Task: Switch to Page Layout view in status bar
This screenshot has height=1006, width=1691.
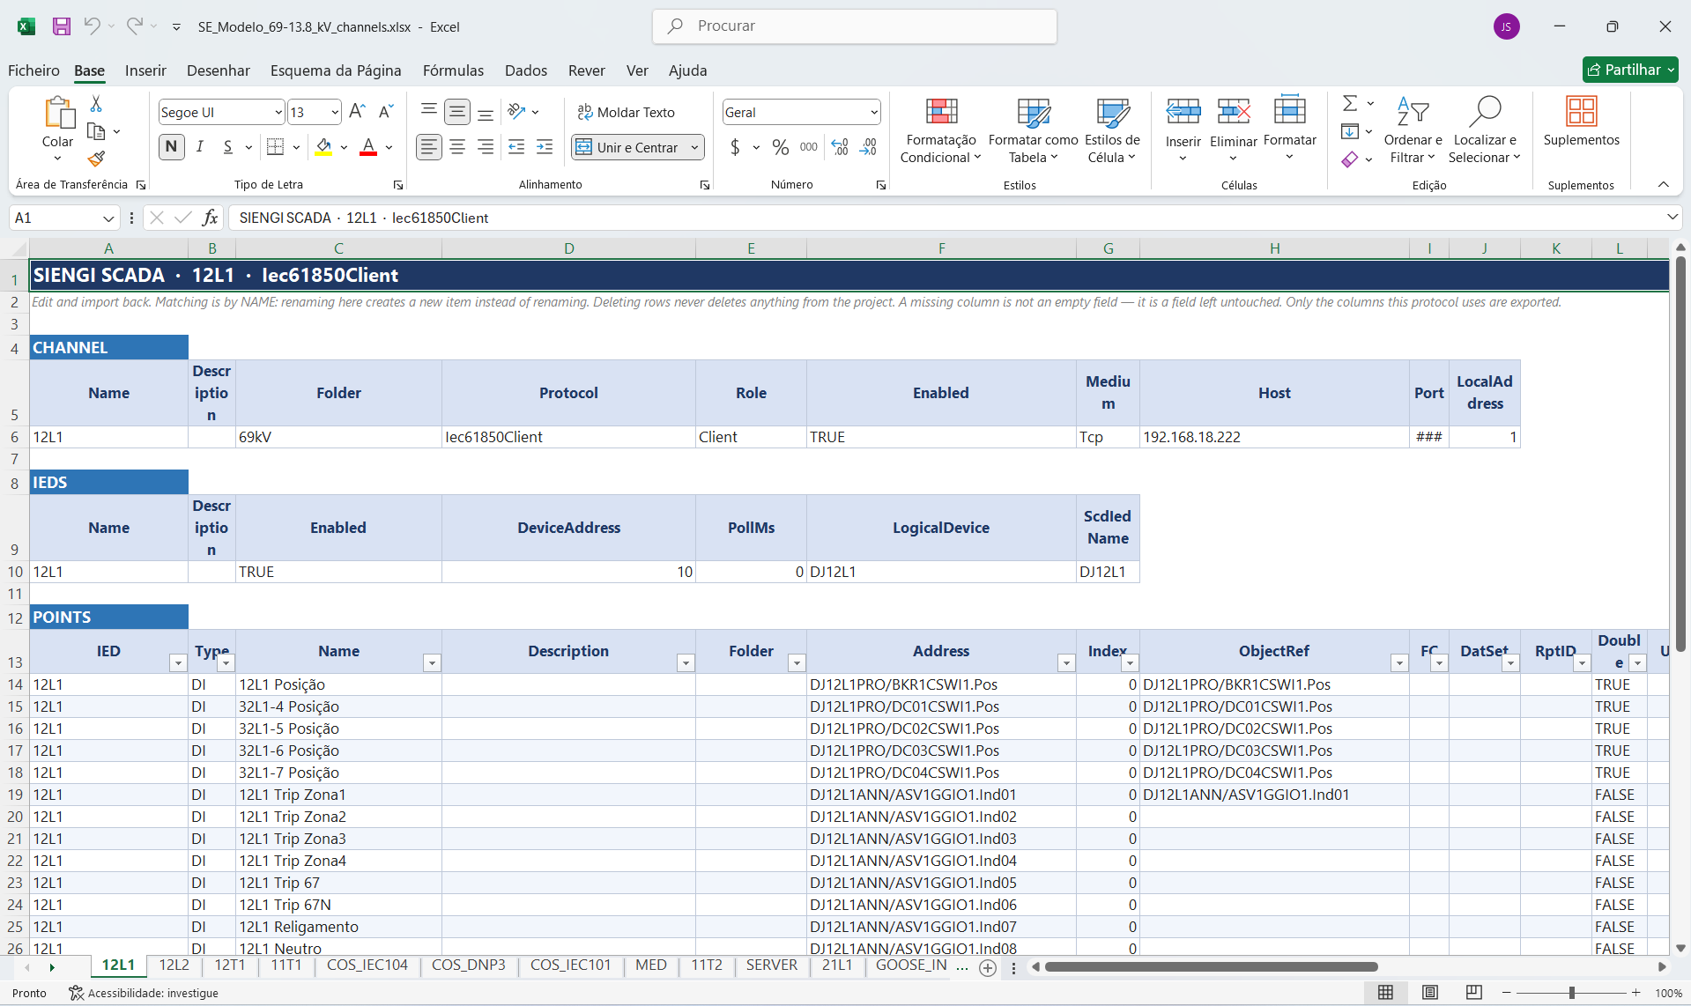Action: click(1429, 993)
